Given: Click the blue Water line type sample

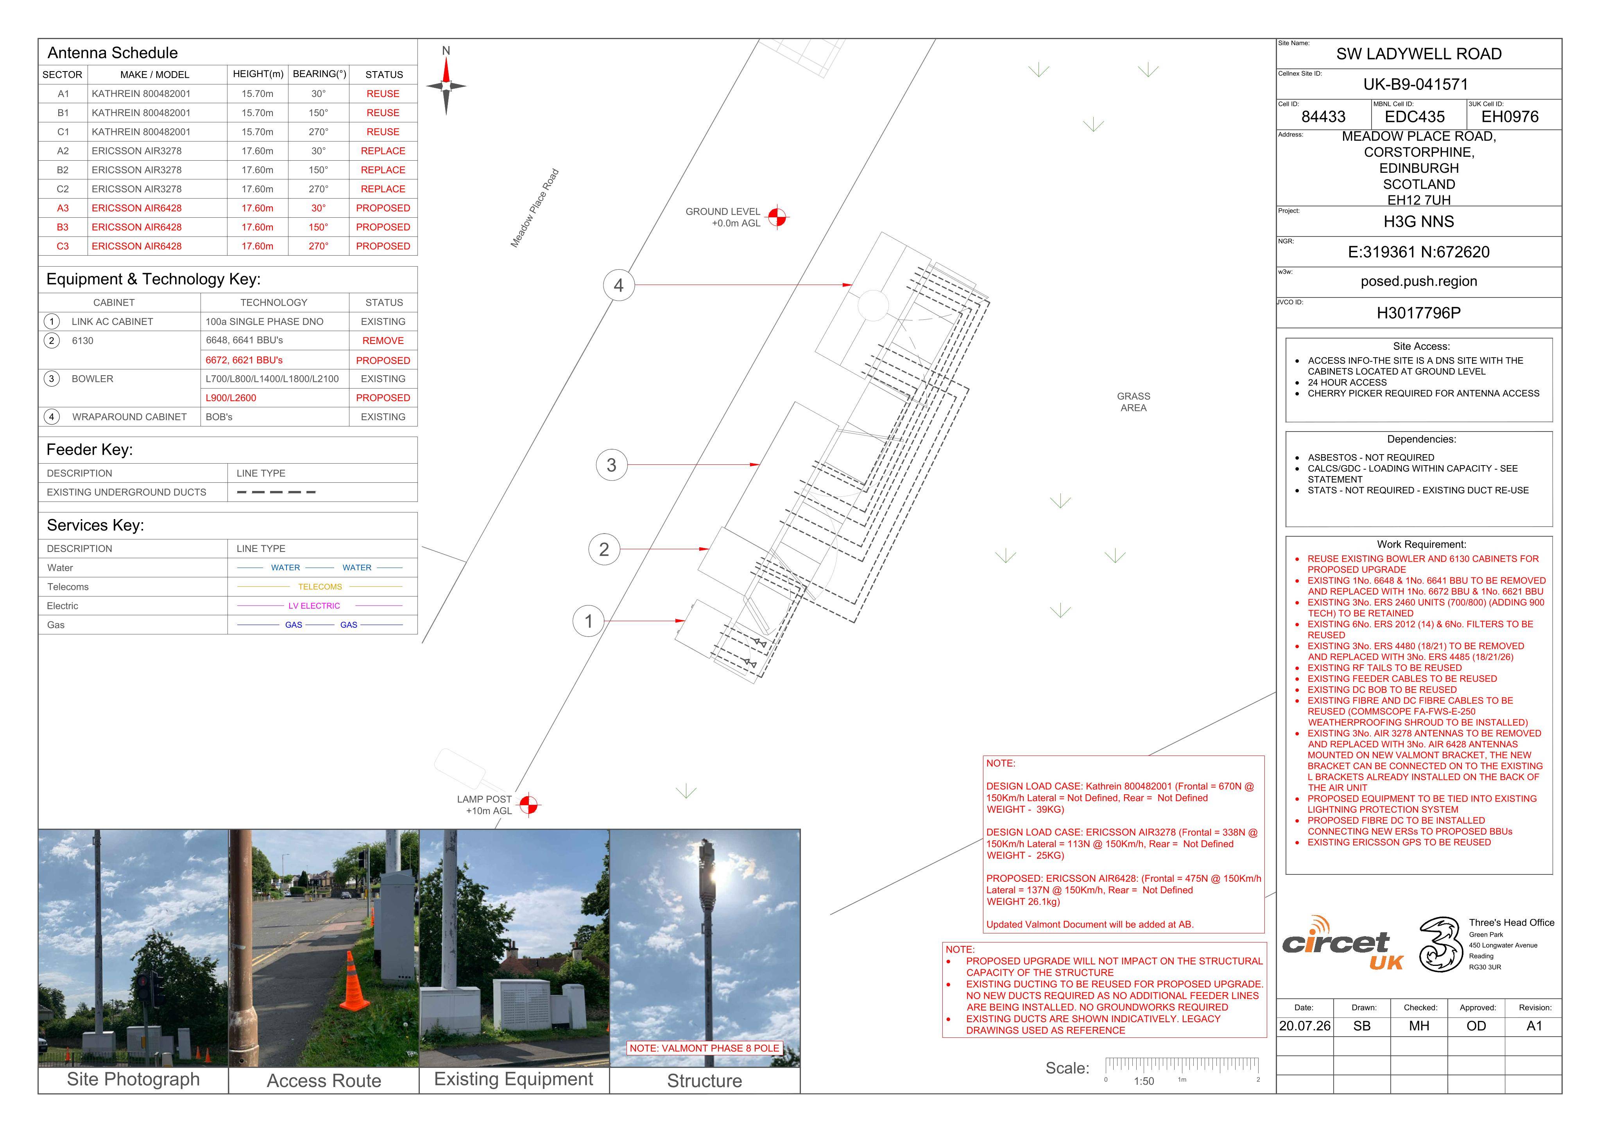Looking at the screenshot, I should point(320,568).
